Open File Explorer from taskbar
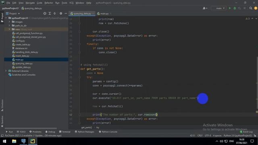 click(14, 141)
